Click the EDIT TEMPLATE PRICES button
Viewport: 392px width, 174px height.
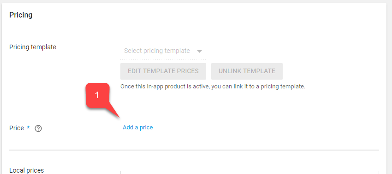point(163,71)
